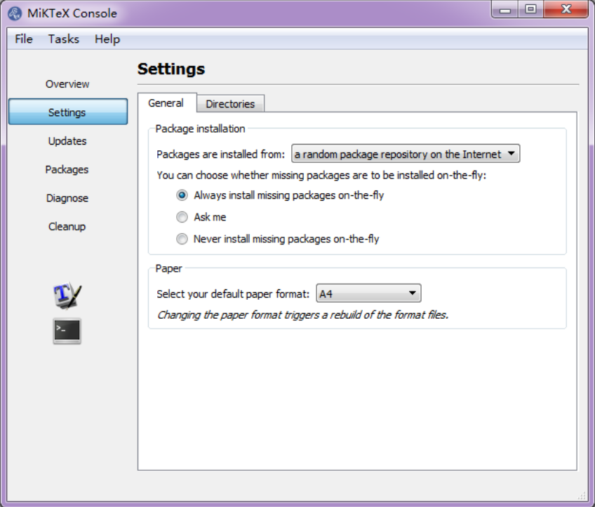Go to the Overview page
This screenshot has width=595, height=507.
pyautogui.click(x=67, y=84)
